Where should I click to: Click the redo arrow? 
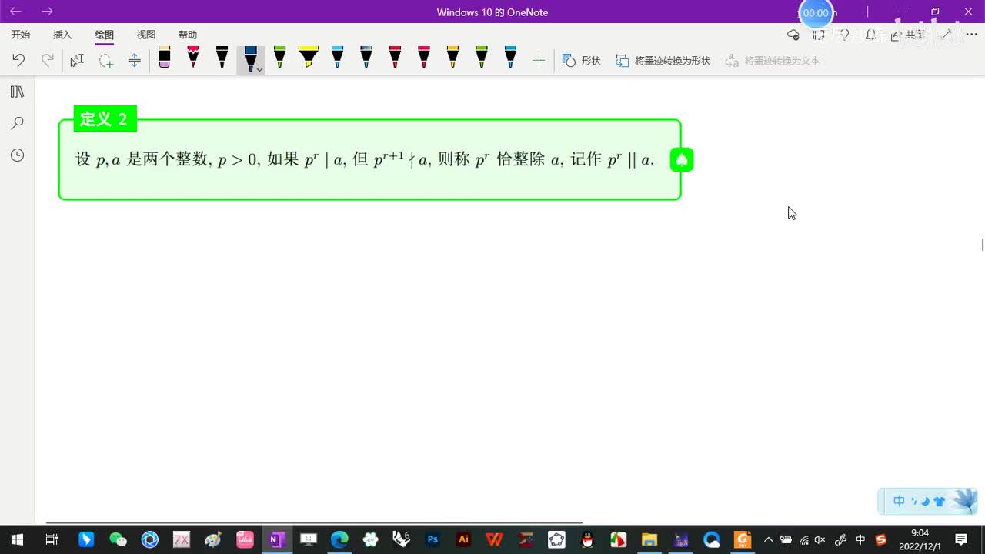pyautogui.click(x=48, y=60)
